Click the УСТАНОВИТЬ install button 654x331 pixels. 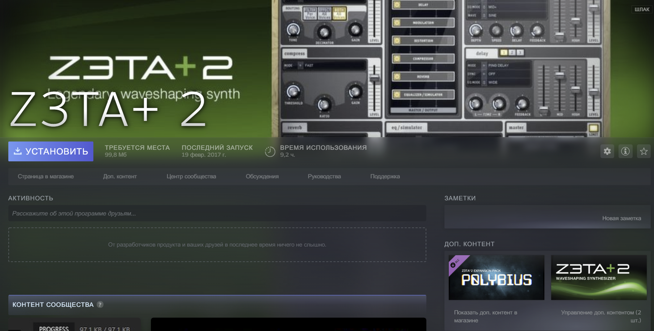coord(51,151)
